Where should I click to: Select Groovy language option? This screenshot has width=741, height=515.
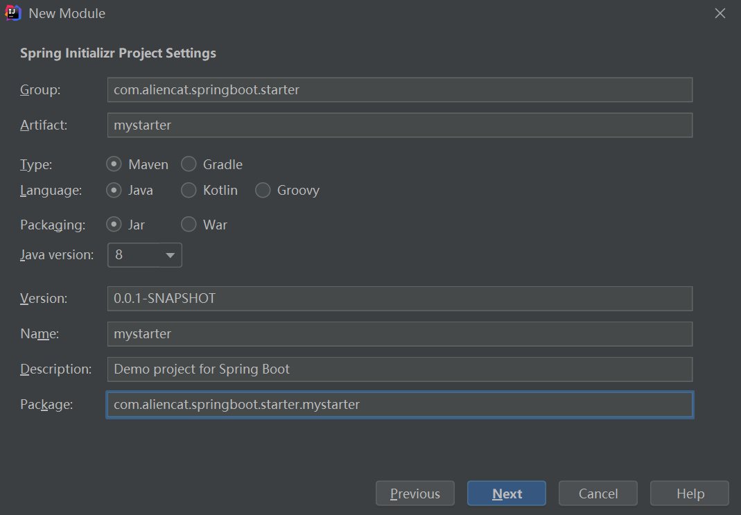click(x=263, y=190)
